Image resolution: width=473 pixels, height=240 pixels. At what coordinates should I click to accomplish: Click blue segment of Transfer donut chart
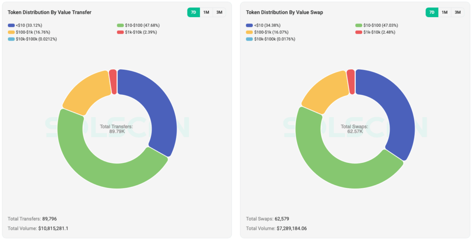159,106
